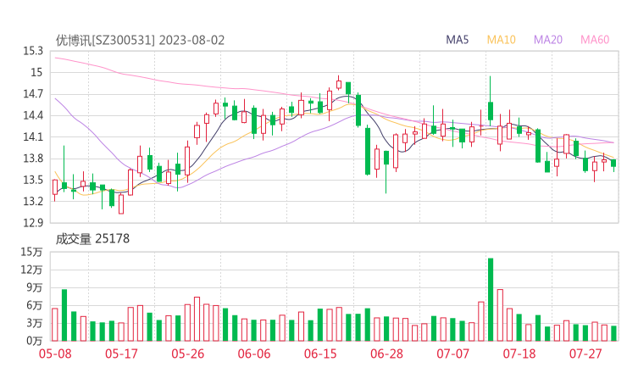Hide the MA20 moving average series
Screen dimensions: 627x373
(548, 40)
